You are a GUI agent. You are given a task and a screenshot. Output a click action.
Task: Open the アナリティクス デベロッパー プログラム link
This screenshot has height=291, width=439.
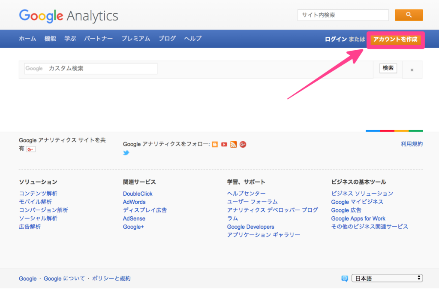click(272, 214)
